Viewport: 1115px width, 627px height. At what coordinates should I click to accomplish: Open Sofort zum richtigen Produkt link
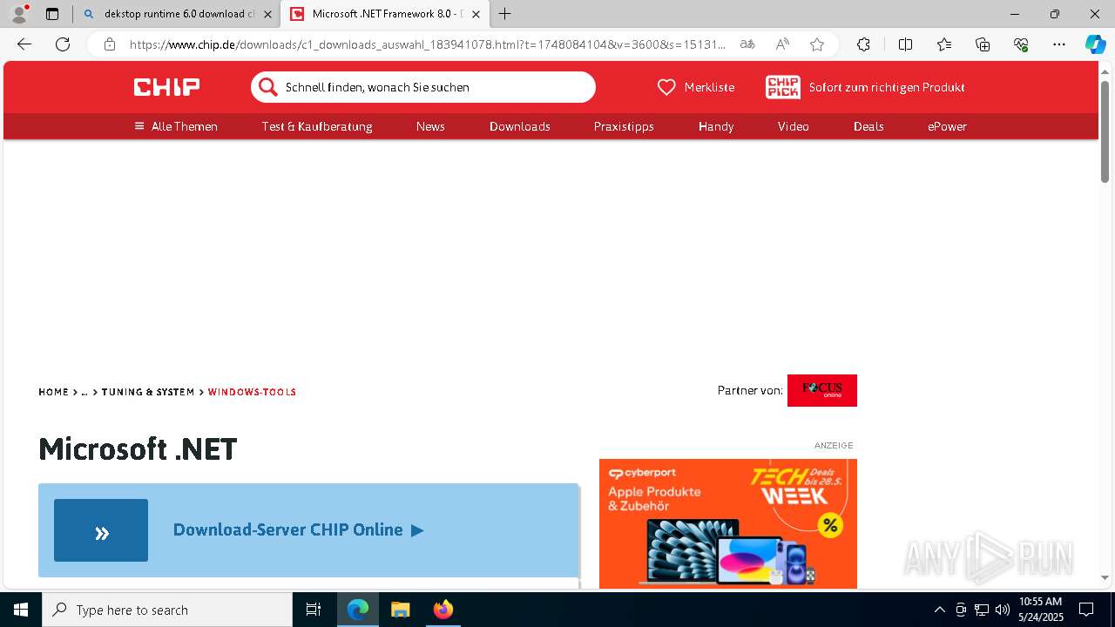pyautogui.click(x=887, y=87)
